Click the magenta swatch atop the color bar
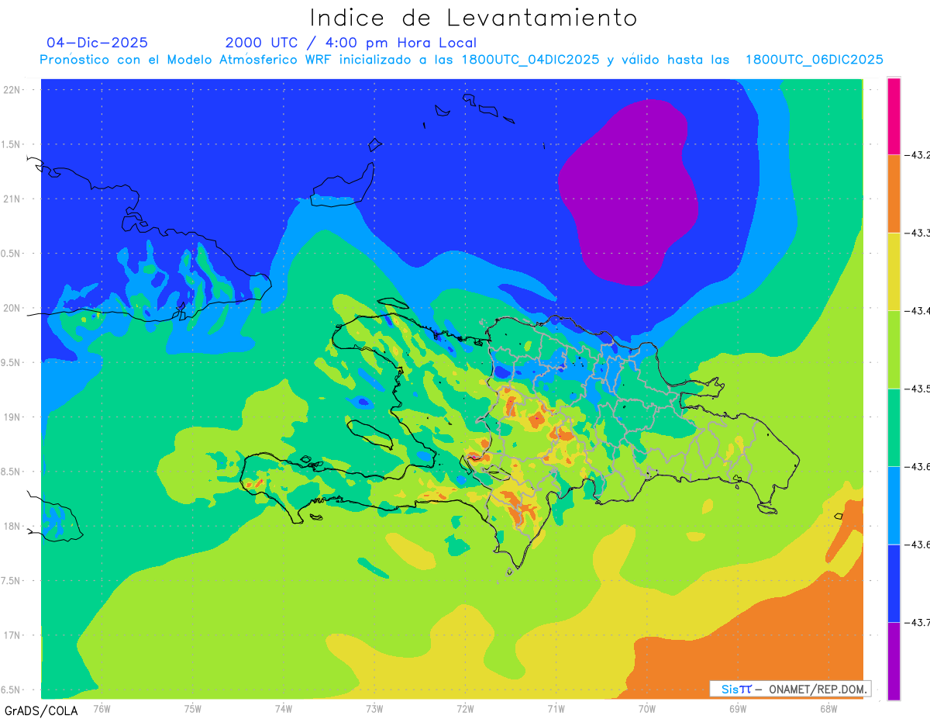 tap(894, 116)
